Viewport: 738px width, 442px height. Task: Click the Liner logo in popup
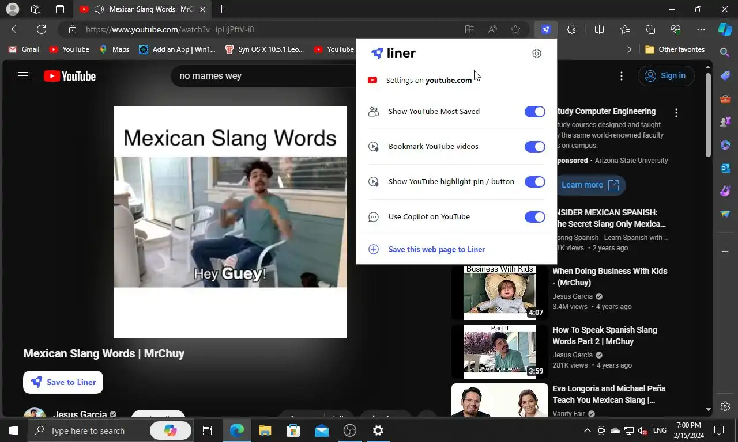click(393, 53)
